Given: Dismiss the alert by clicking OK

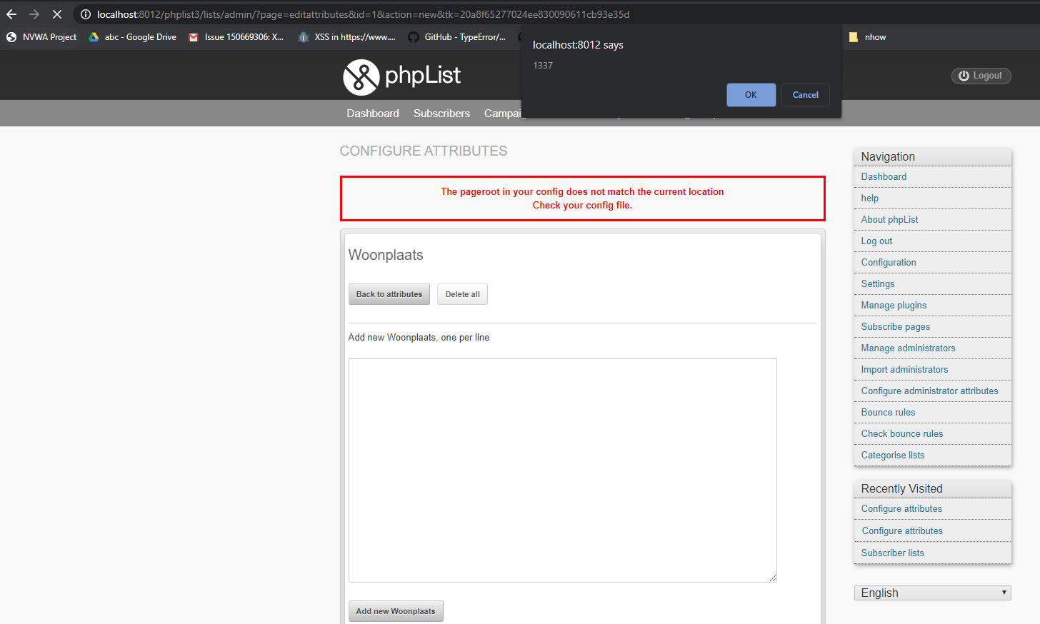Looking at the screenshot, I should 751,94.
